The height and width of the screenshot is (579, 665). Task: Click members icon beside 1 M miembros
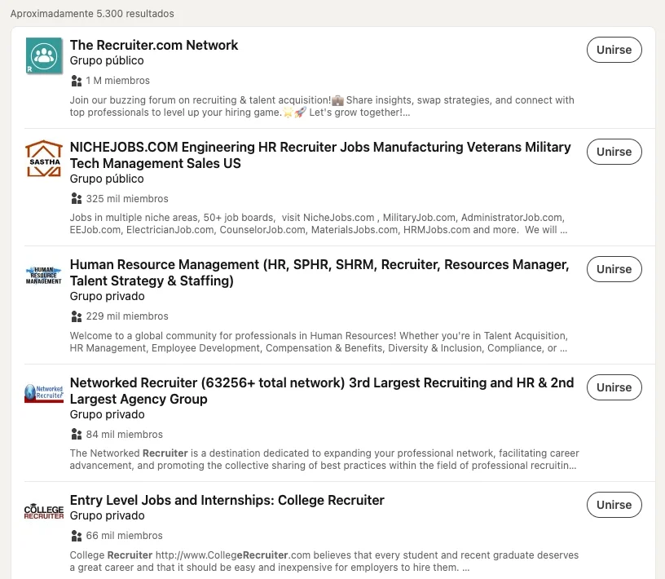(x=77, y=81)
